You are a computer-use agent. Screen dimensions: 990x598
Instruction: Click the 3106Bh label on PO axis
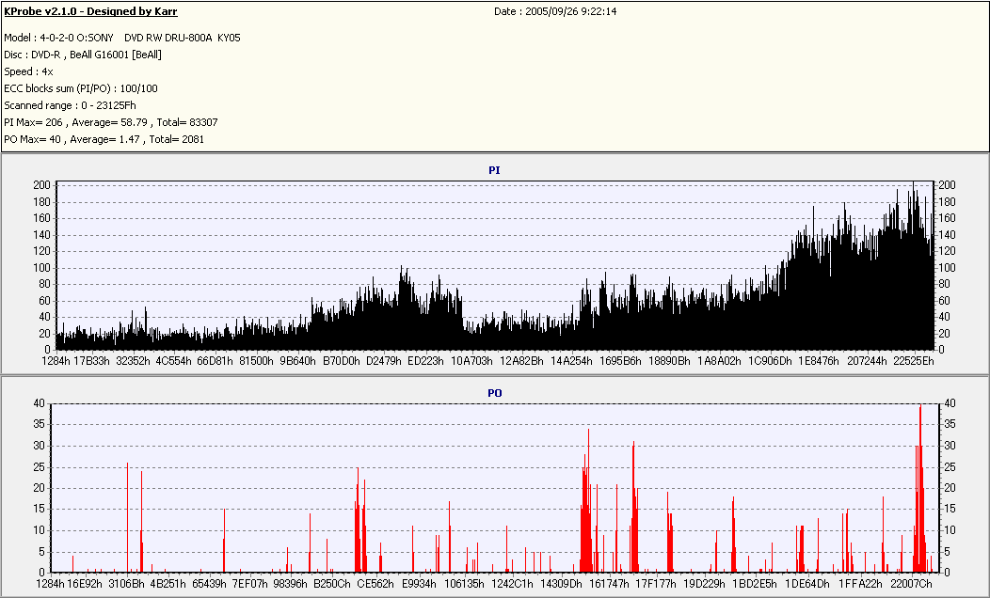point(126,584)
